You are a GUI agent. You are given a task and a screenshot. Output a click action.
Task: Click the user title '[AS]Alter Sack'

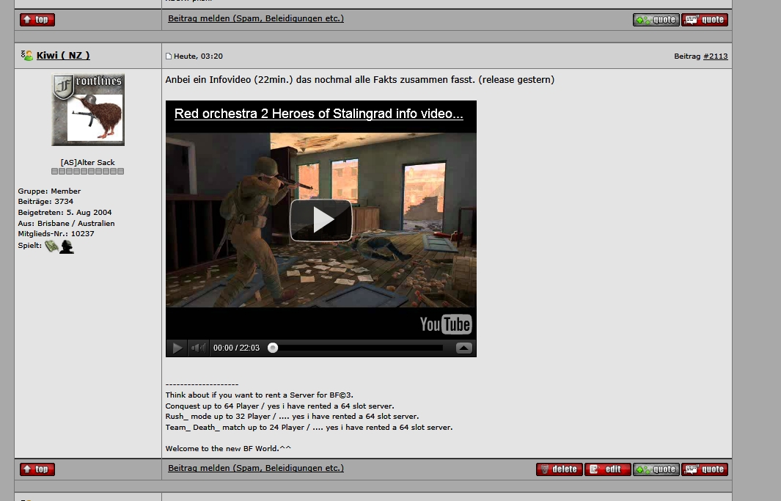point(88,162)
